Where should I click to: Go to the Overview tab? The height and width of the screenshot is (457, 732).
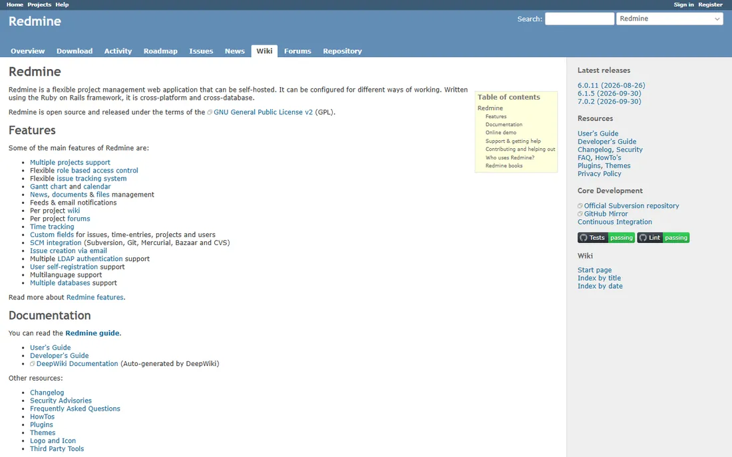27,51
